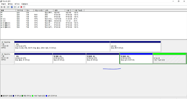The image size is (187, 99).
Task: Click the 디스크 0 header label
Action: tap(7, 42)
